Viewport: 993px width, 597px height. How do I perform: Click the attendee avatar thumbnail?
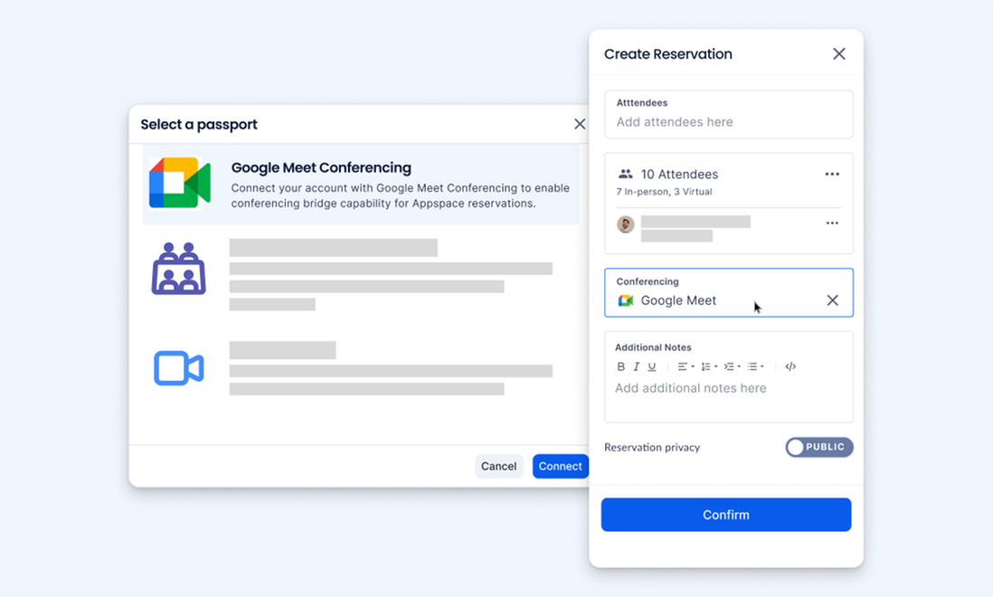tap(626, 223)
